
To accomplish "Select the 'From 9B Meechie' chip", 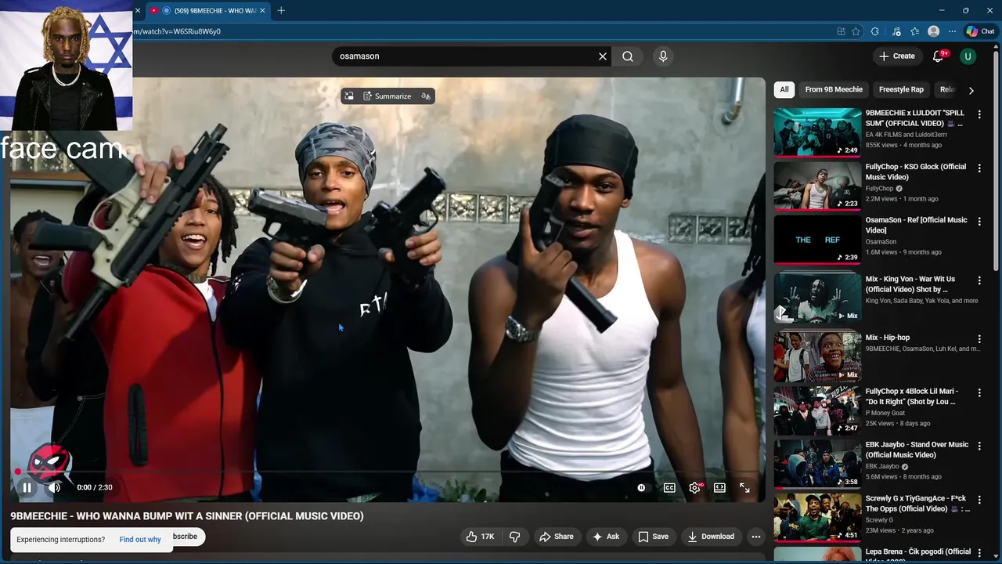I will coord(834,89).
